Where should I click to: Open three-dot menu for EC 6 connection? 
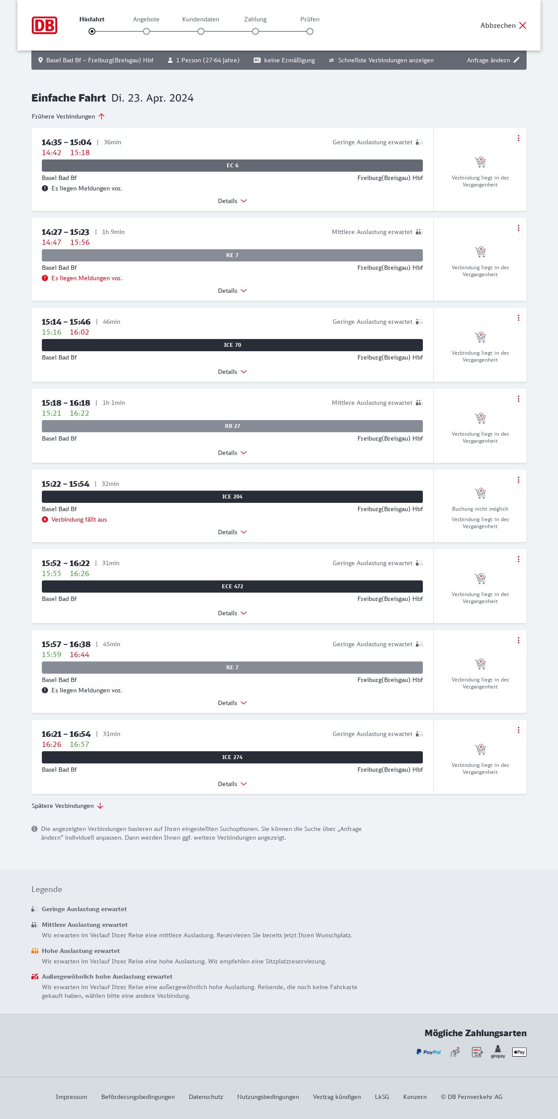pyautogui.click(x=518, y=138)
